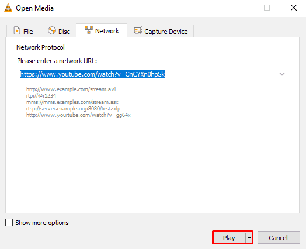Click the network computers icon on Network tab

tap(89, 30)
